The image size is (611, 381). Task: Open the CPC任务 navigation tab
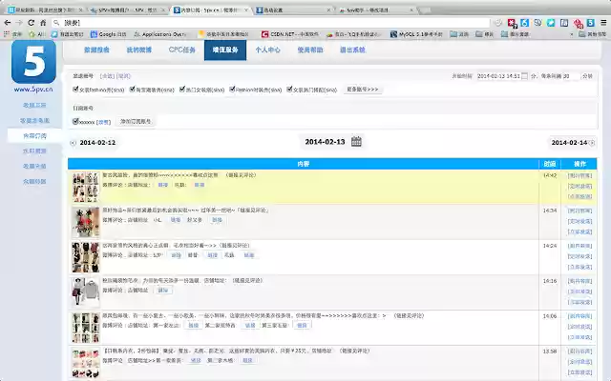182,50
